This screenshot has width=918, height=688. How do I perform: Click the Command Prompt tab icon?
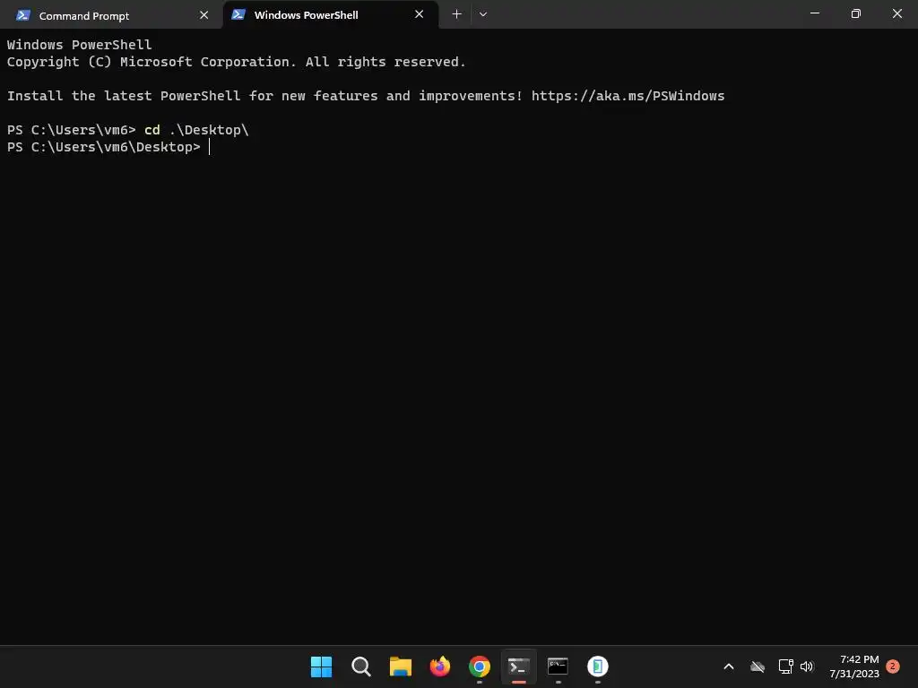coord(23,15)
